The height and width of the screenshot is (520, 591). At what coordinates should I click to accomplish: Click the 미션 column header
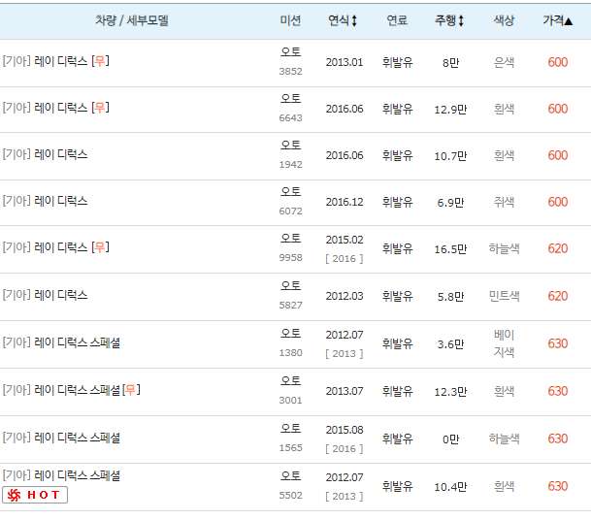290,20
